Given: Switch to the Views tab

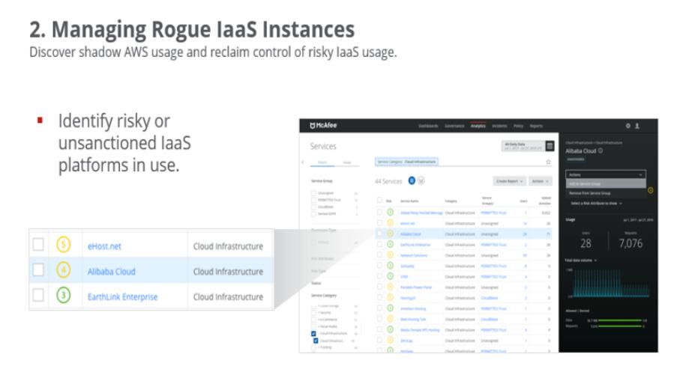Looking at the screenshot, I should click(x=347, y=162).
